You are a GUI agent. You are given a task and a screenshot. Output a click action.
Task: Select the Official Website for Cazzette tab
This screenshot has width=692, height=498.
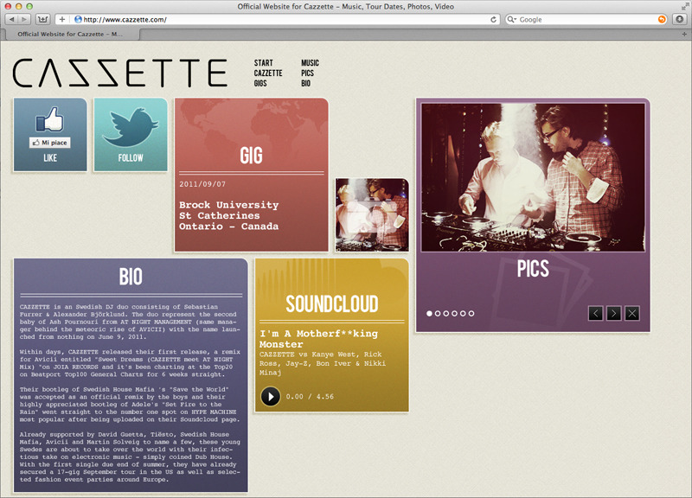click(x=71, y=34)
